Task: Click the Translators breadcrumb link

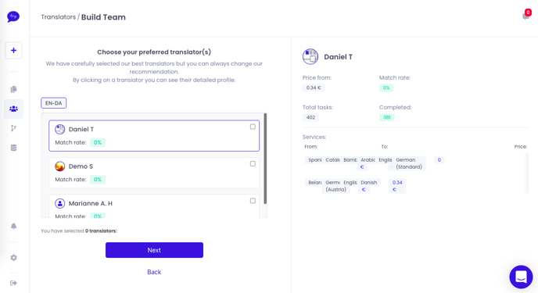Action: point(59,17)
